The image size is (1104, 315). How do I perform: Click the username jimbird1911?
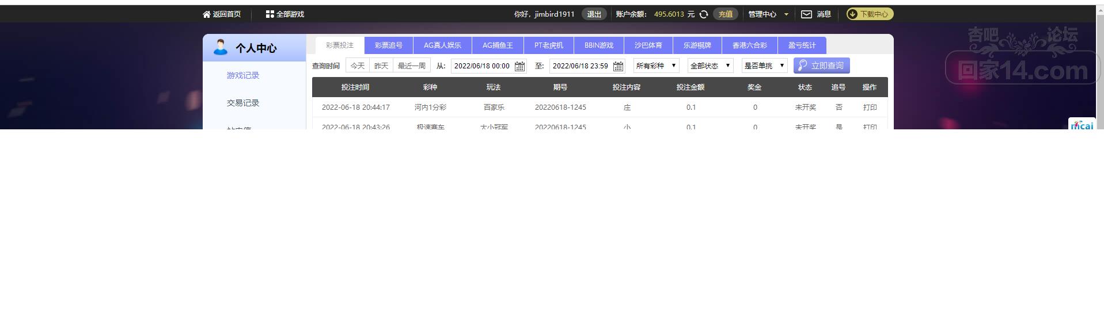click(x=555, y=14)
